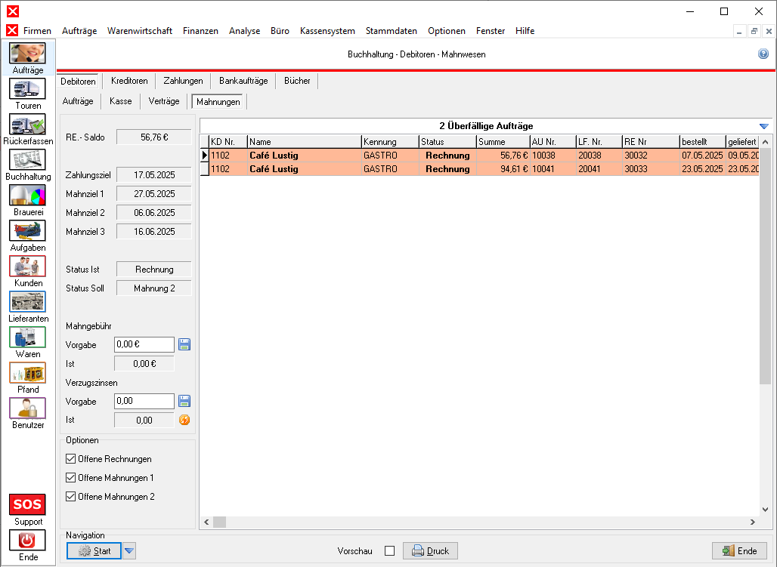Click the horizontal scrollbar right arrow
The width and height of the screenshot is (777, 567).
pyautogui.click(x=753, y=522)
